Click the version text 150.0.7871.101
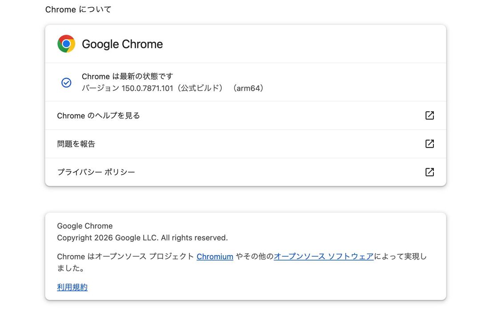The height and width of the screenshot is (313, 489). click(147, 89)
